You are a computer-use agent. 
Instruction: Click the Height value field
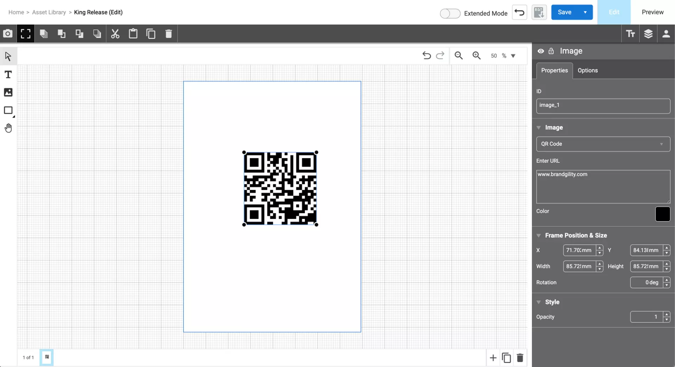pos(646,266)
